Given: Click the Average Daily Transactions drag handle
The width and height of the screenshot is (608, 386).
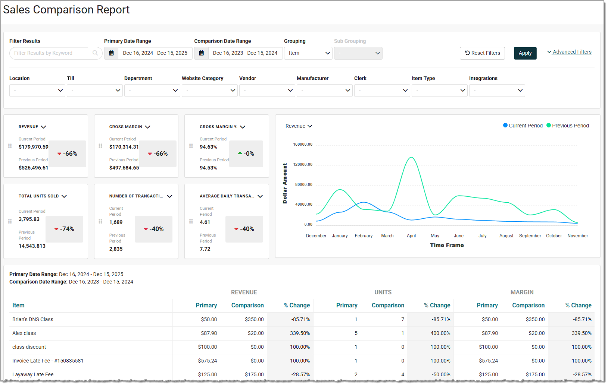Looking at the screenshot, I should tap(191, 221).
